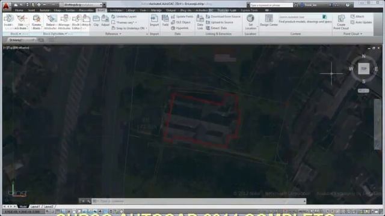Switch to the Layout2 tab
385x216 pixels.
(49, 206)
